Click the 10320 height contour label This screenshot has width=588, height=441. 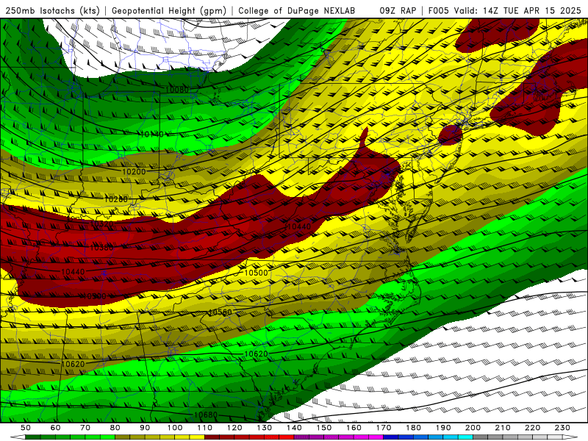click(x=101, y=224)
